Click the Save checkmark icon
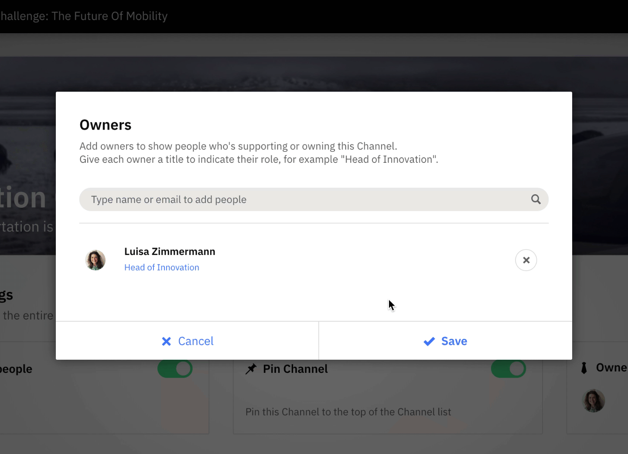The image size is (628, 454). click(429, 341)
